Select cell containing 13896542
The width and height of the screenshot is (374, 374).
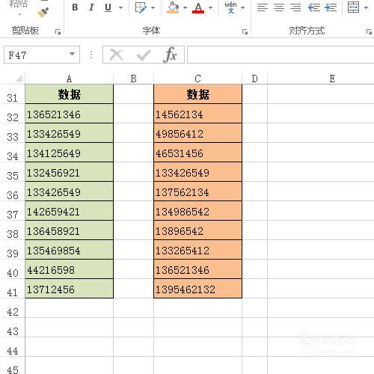(197, 230)
